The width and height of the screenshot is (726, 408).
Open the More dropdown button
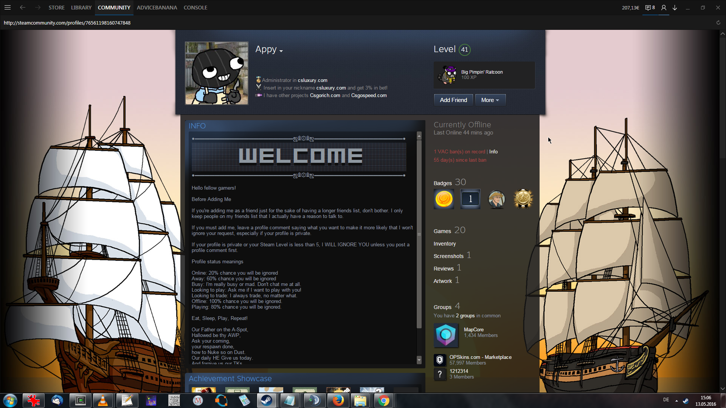tap(490, 100)
